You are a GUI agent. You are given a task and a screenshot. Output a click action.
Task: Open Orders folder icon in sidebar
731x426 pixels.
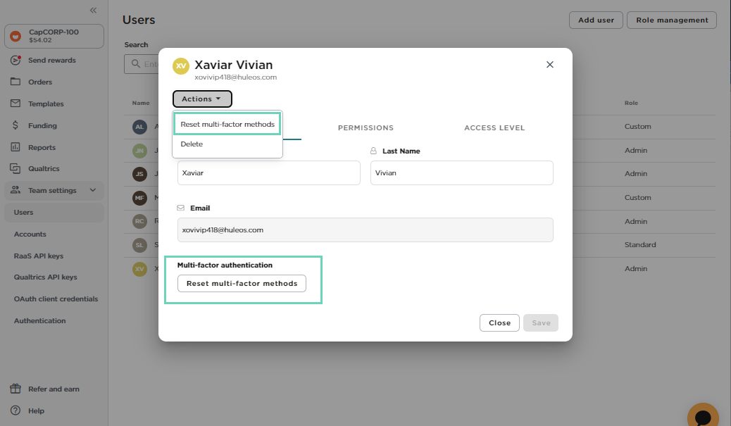15,82
